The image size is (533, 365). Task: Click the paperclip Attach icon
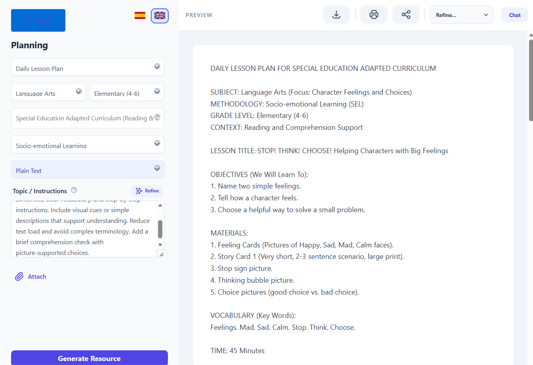click(x=19, y=277)
